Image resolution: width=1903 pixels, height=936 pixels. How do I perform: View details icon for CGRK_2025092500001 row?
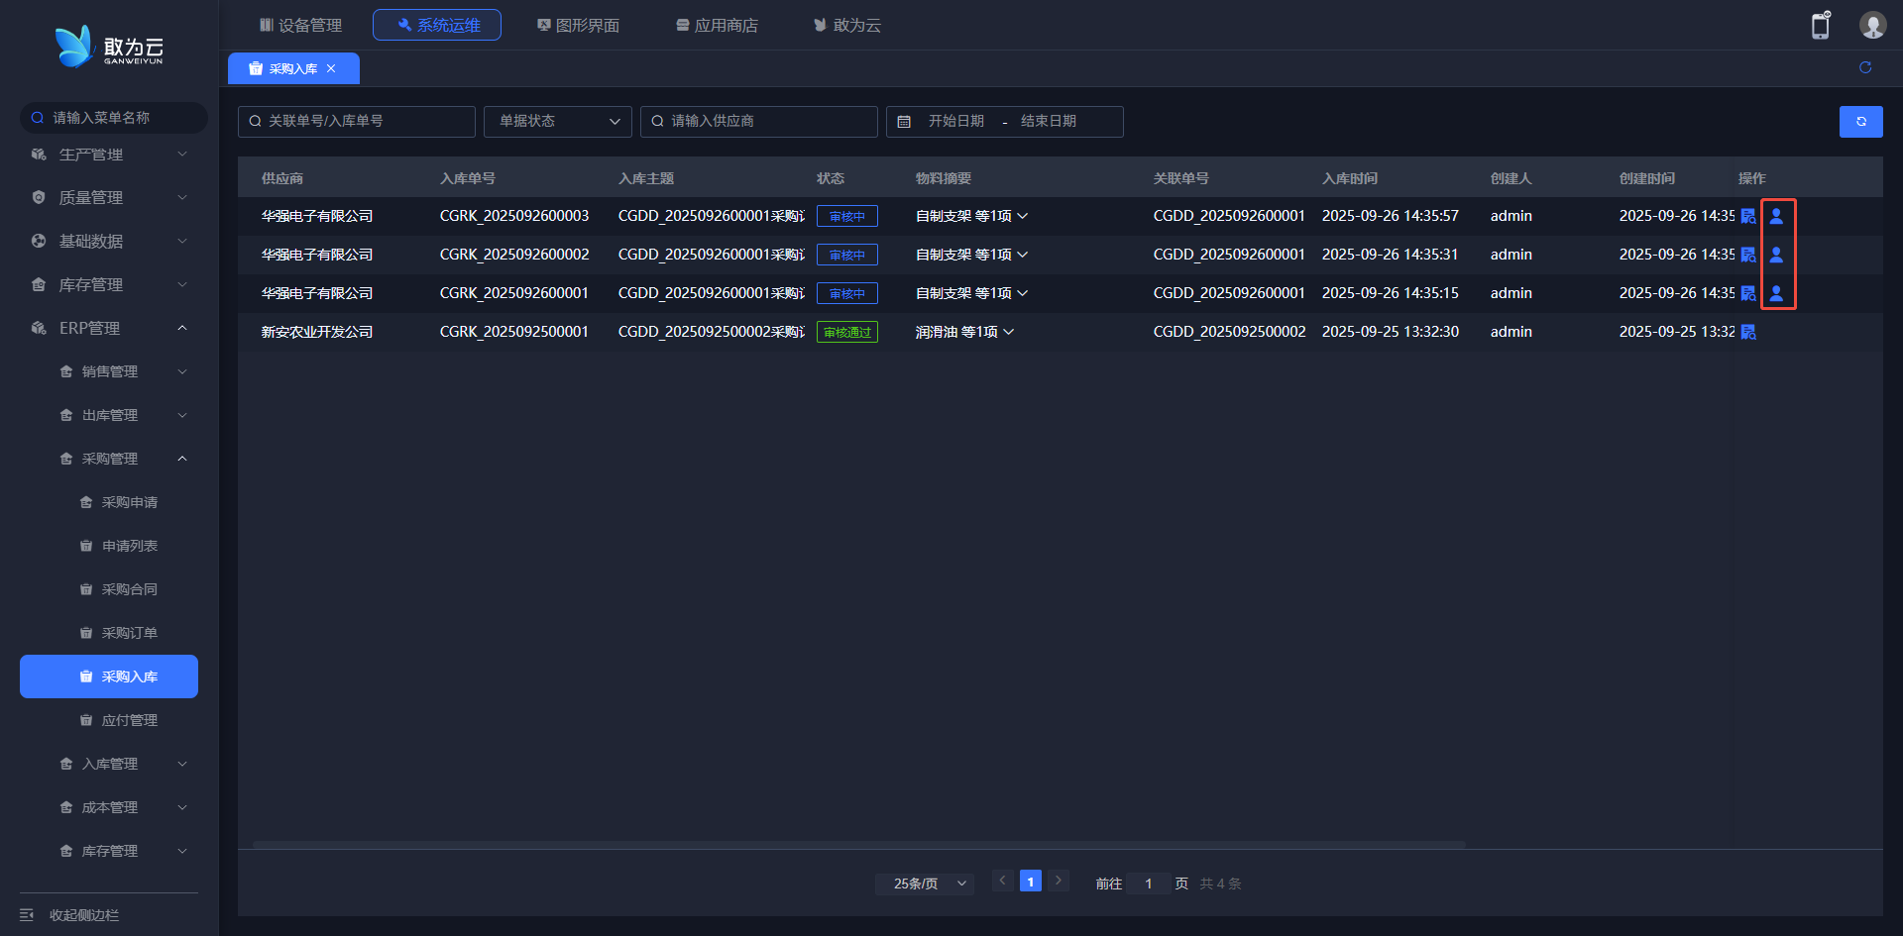click(x=1748, y=332)
